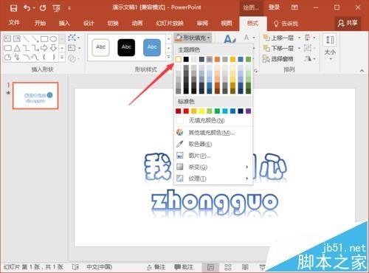Image resolution: width=369 pixels, height=273 pixels.
Task: Apply the black filled Abc shape style
Action: (126, 47)
